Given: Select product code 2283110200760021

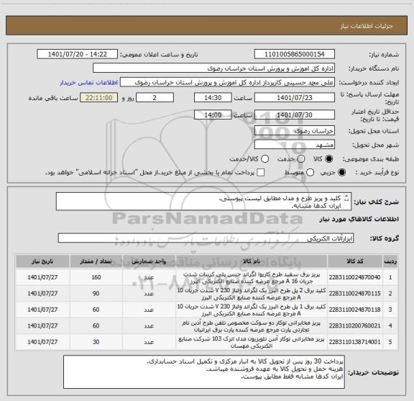Looking at the screenshot, I should [x=354, y=325].
